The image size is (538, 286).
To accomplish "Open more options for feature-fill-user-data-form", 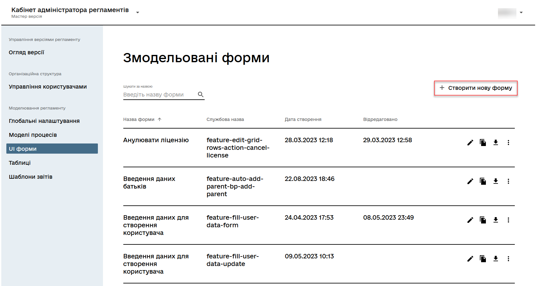I will point(508,220).
